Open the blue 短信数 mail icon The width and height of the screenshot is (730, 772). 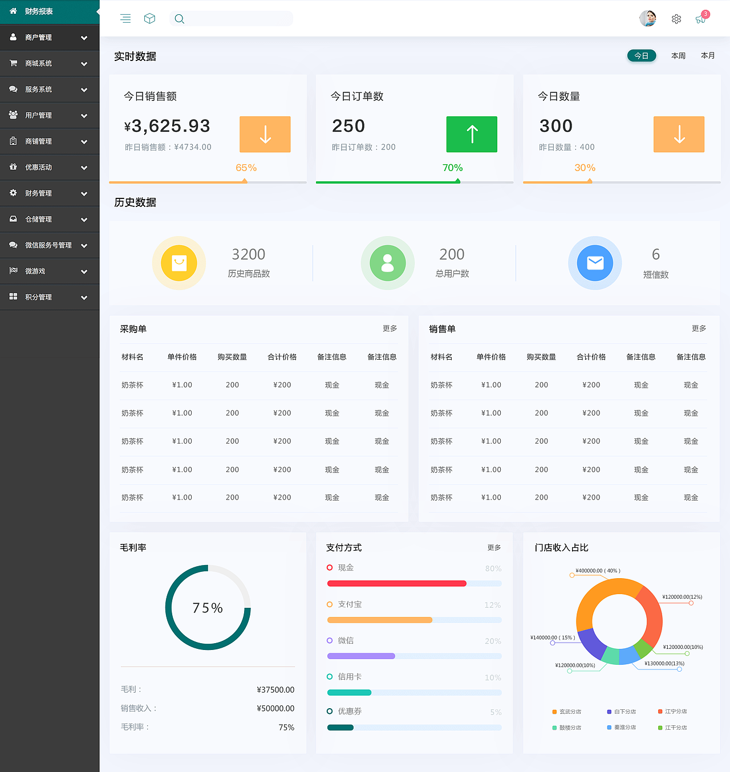tap(595, 263)
